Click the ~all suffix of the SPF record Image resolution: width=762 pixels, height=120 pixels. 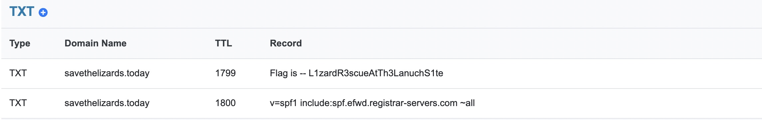click(467, 103)
